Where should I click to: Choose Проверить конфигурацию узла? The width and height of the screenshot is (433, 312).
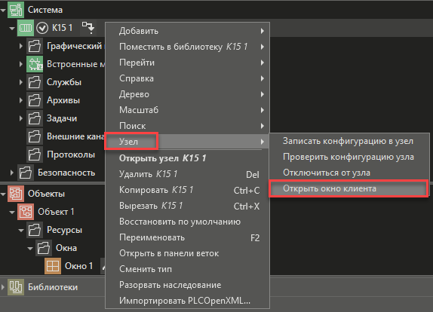click(349, 157)
